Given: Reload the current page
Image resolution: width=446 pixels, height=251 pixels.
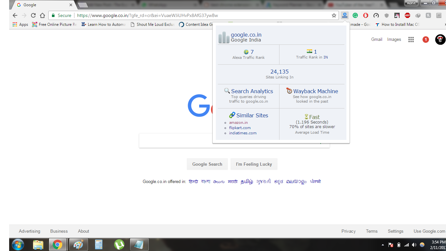Looking at the screenshot, I should [x=33, y=15].
